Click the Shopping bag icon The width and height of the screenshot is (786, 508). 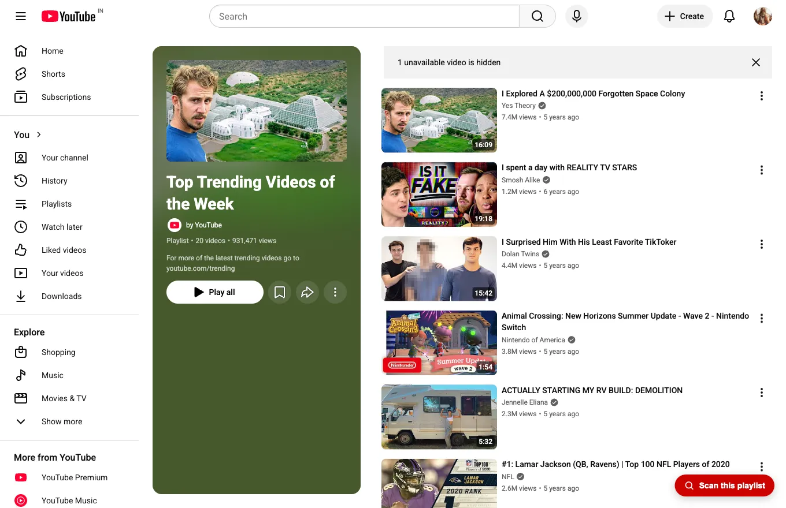pos(21,352)
